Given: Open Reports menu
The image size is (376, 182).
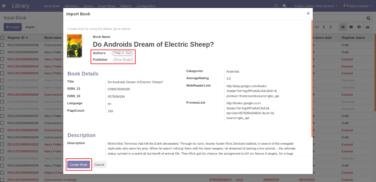Looking at the screenshot, I should 126,6.
